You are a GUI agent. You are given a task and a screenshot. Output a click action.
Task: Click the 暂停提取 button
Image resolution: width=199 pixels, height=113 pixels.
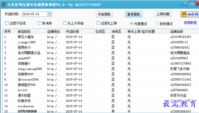134,14
